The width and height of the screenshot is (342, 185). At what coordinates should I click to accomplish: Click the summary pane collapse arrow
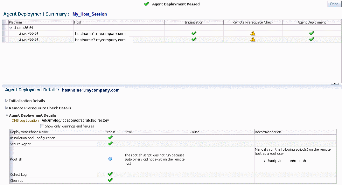[x=334, y=84]
